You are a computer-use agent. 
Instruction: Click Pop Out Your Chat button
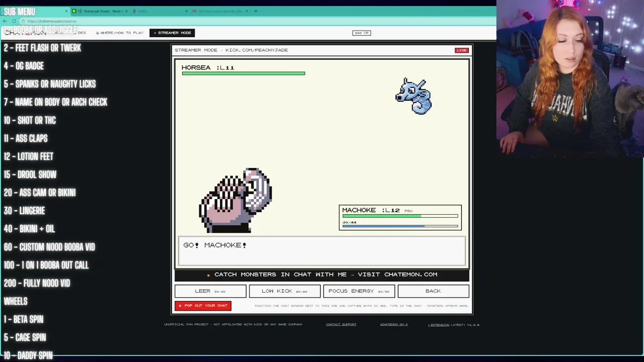point(203,306)
